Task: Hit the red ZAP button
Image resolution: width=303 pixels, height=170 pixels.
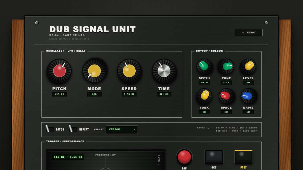Action: coord(184,157)
